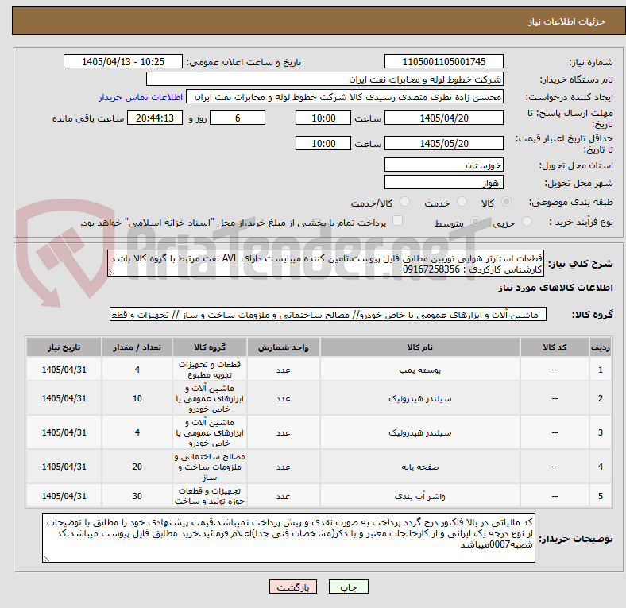Click the delivery province field خوزستان
Screen dimensions: 626x608
point(443,165)
